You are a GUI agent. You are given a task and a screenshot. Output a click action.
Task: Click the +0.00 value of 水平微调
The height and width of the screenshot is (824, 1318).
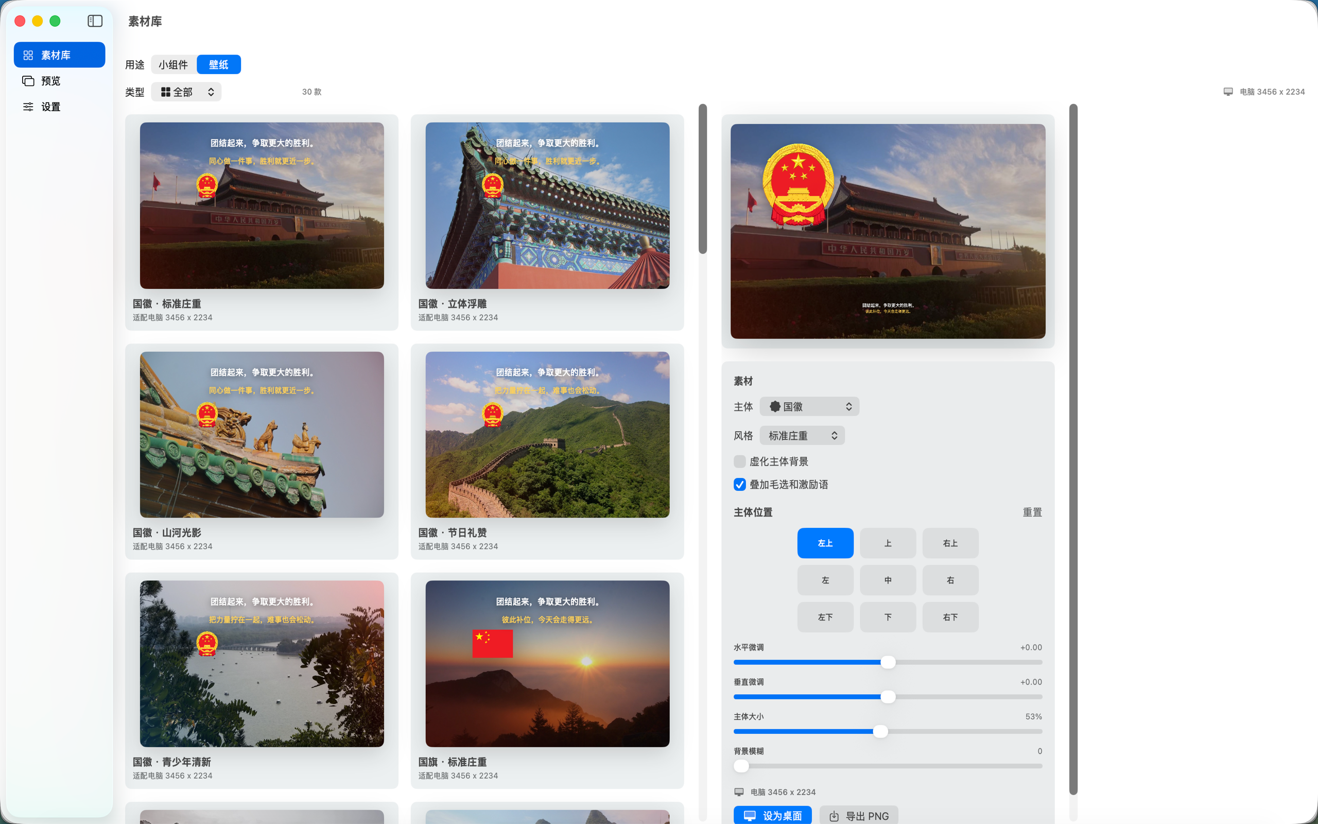point(1031,647)
